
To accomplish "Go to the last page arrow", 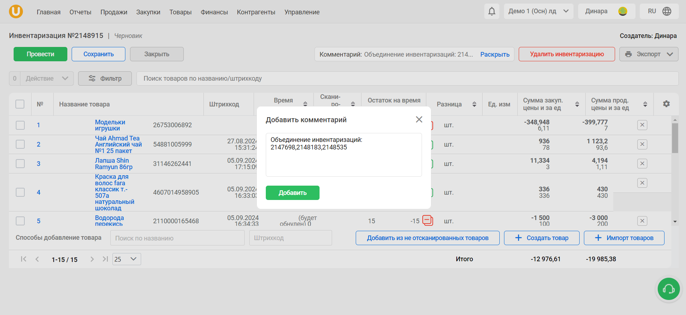I will pos(105,259).
